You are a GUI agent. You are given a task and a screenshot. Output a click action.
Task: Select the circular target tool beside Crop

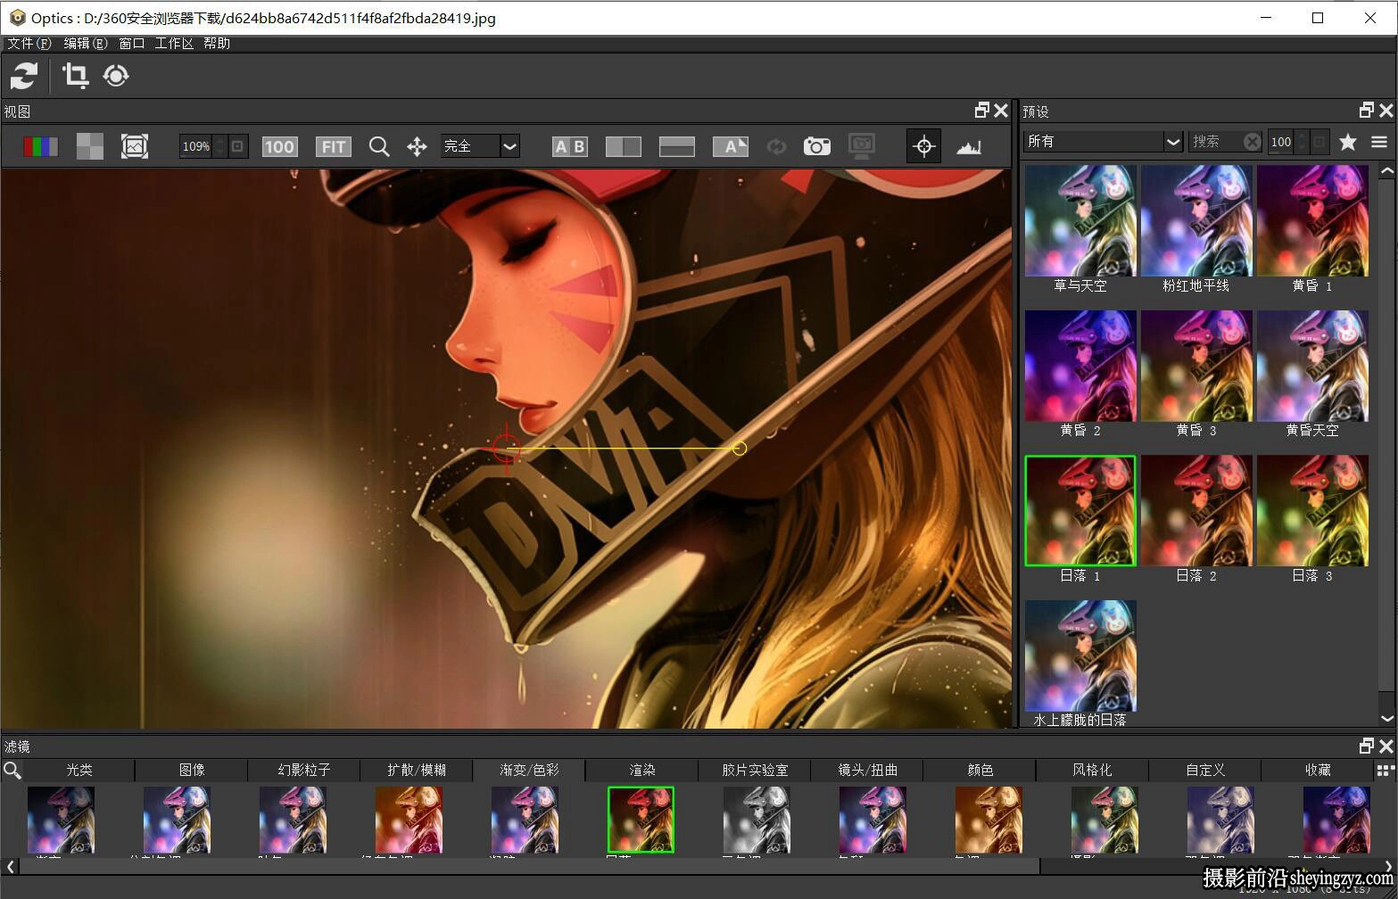(116, 76)
